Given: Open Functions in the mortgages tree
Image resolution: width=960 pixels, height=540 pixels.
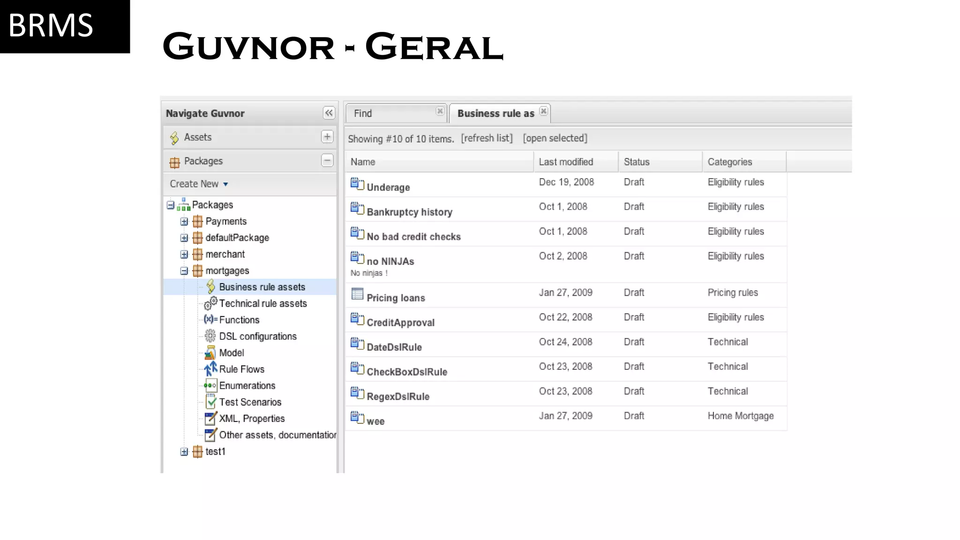Looking at the screenshot, I should (x=239, y=320).
